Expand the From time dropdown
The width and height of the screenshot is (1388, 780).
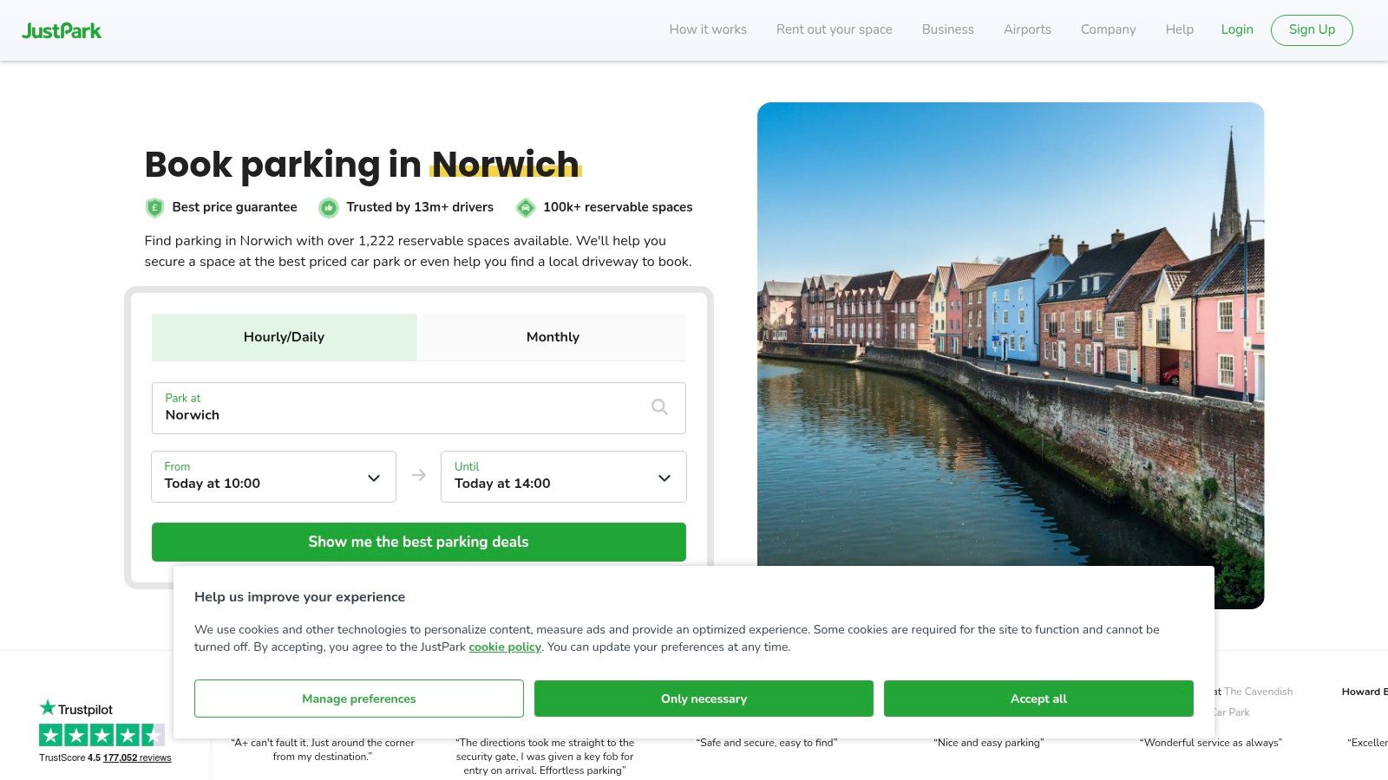click(374, 477)
